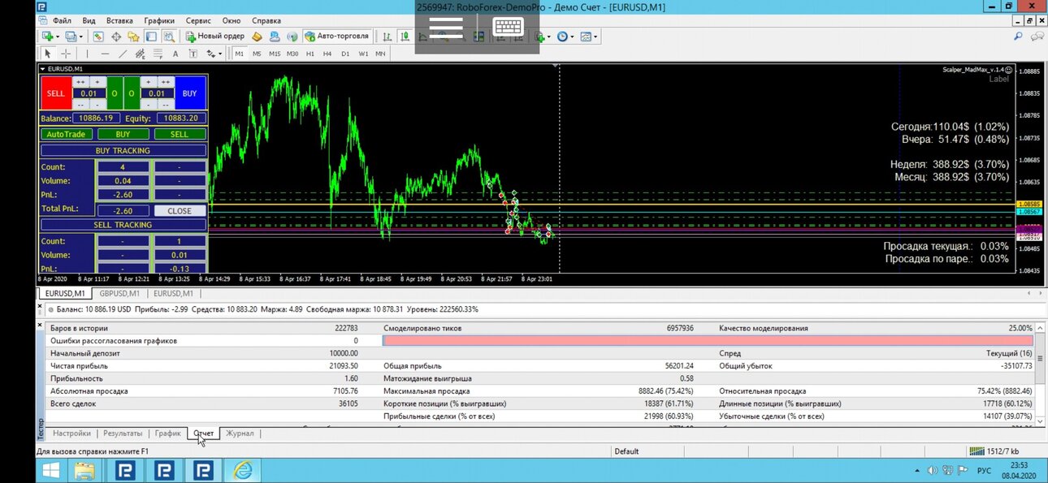
Task: Expand the periodicity clock dropdown
Action: [573, 37]
